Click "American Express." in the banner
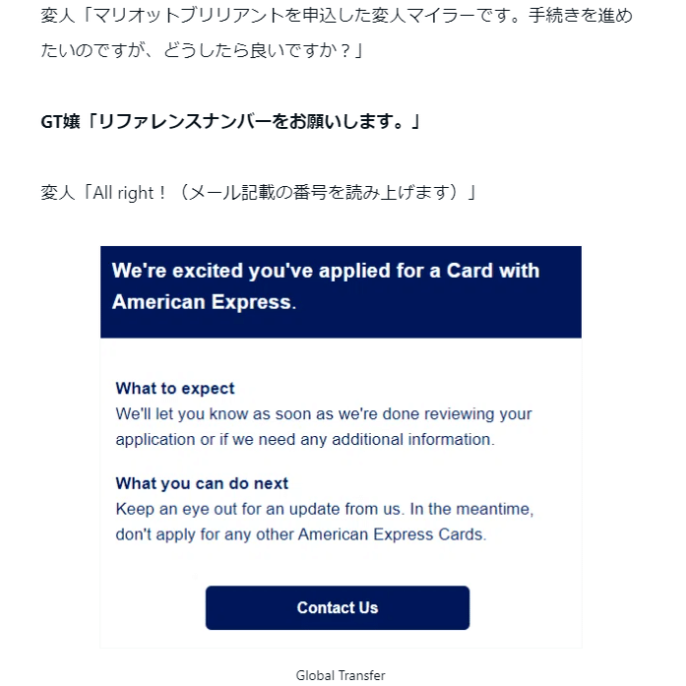Screen dimensions: 686x686 click(204, 302)
